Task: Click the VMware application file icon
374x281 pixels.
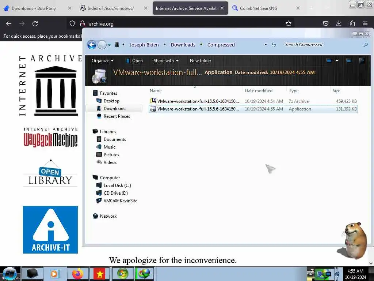Action: pyautogui.click(x=153, y=109)
